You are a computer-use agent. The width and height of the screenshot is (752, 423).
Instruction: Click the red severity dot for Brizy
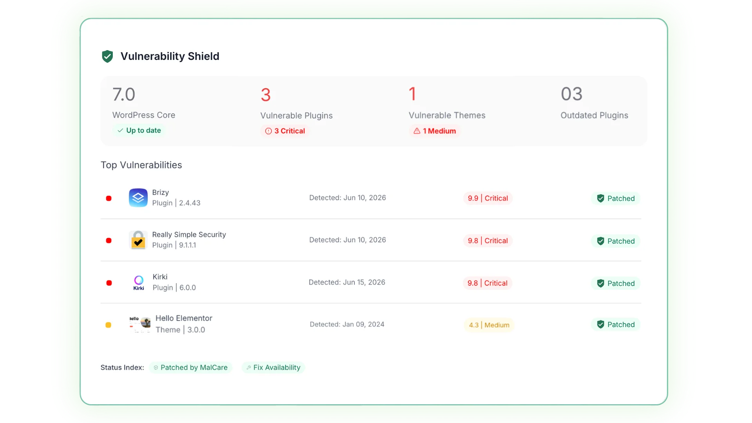(x=109, y=199)
